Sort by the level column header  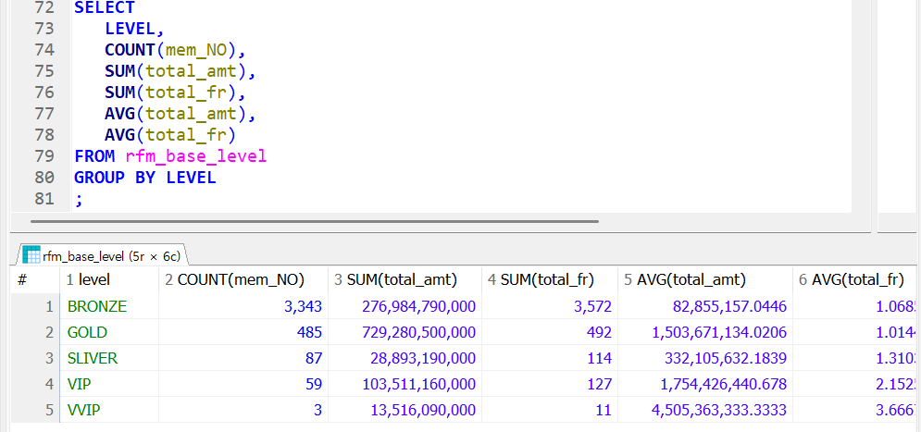109,280
